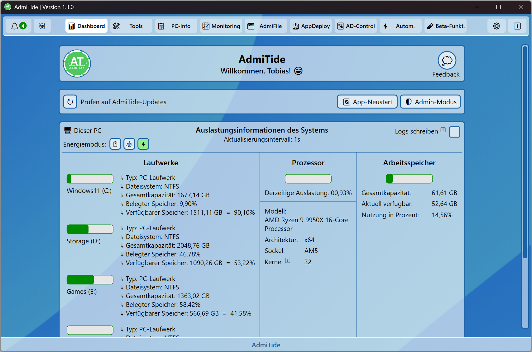This screenshot has width=532, height=352.
Task: Open the Monitoring tab
Action: point(221,26)
